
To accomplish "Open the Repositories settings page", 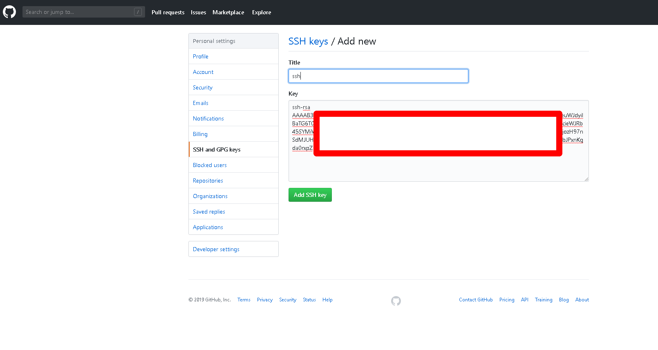I will 233,181.
